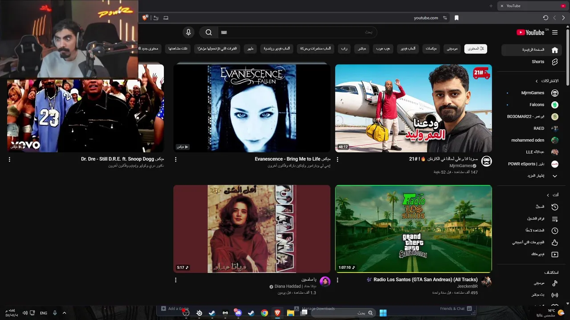Click the YouTube search input field
Screen dimensions: 570x320
click(x=297, y=32)
